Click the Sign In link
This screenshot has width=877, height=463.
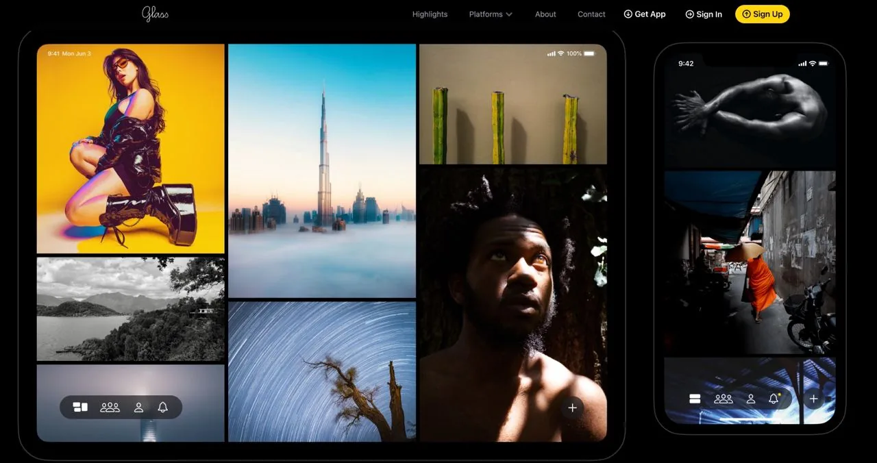[x=704, y=14]
